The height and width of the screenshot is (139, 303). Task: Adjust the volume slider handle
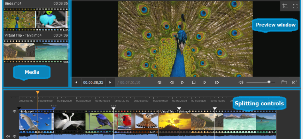click(x=269, y=82)
